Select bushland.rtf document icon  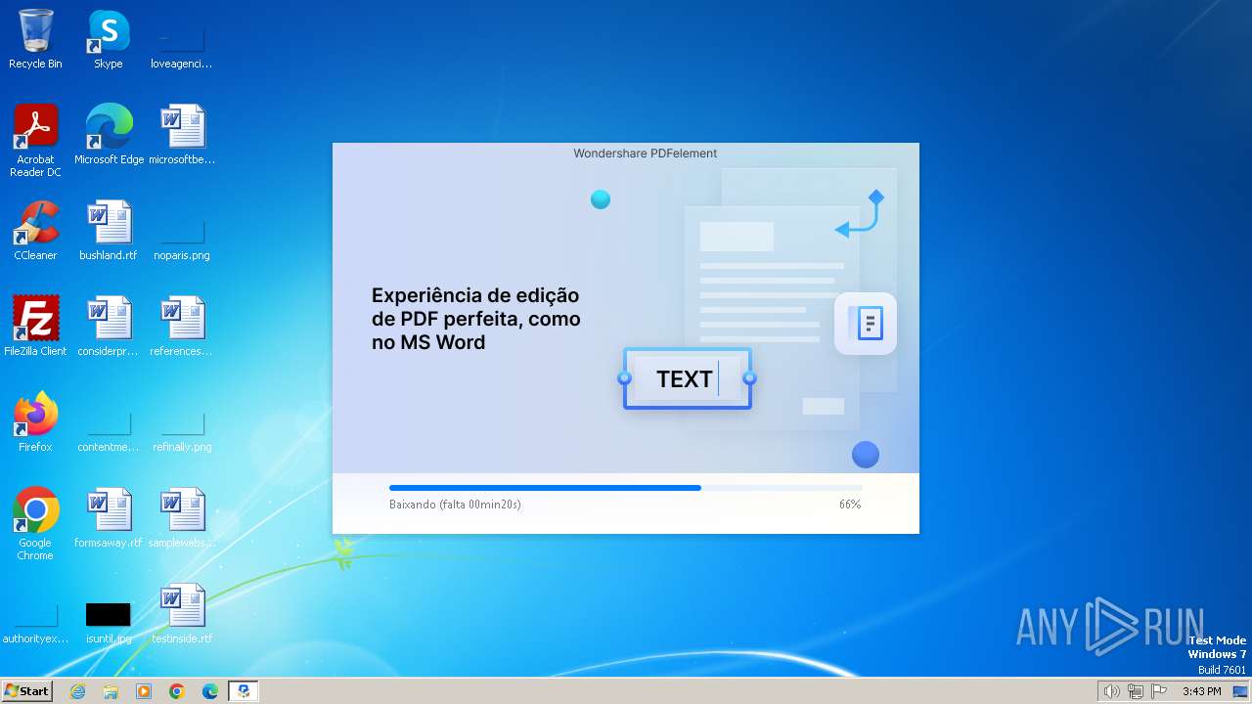[109, 231]
